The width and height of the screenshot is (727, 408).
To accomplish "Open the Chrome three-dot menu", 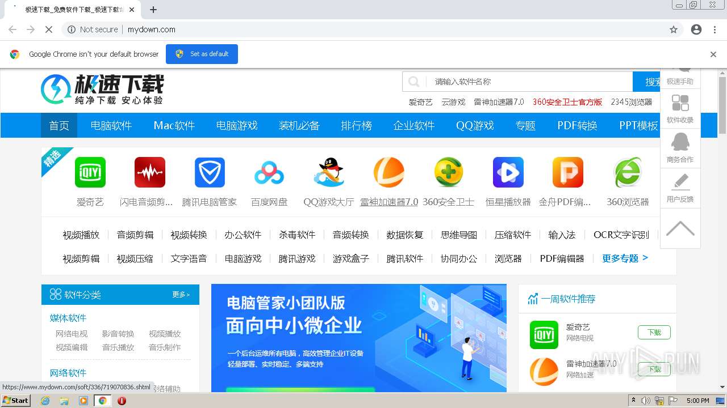I will tap(715, 29).
